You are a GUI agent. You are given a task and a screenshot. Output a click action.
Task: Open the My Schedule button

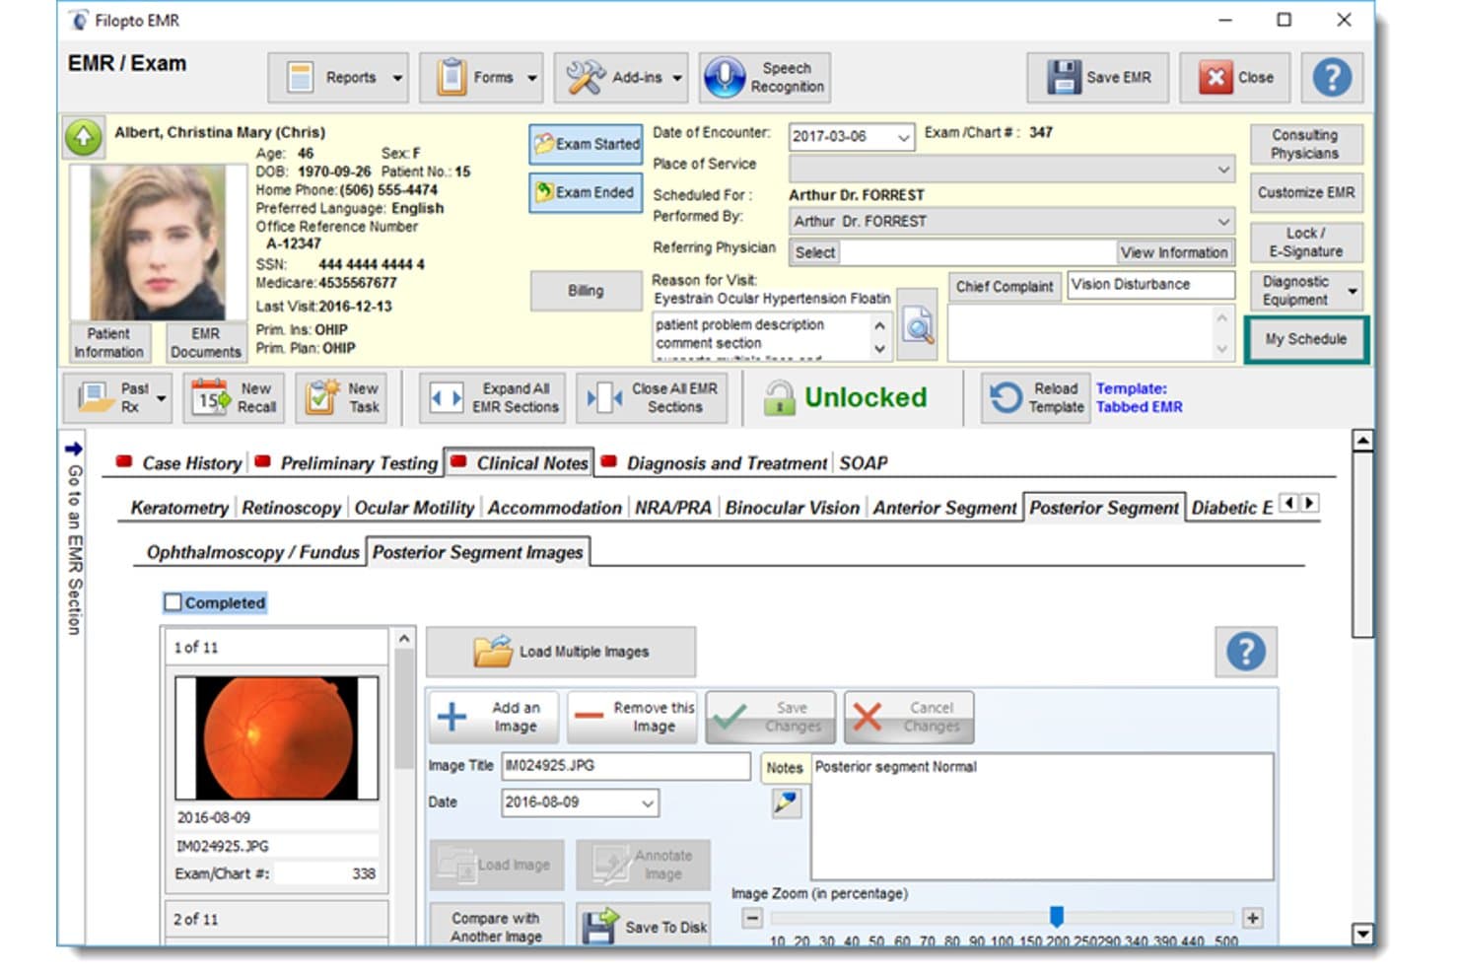point(1306,339)
